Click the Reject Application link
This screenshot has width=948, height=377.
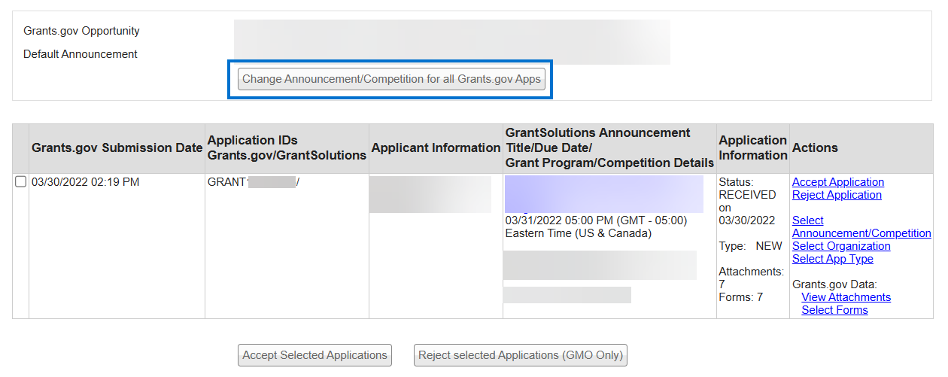click(x=837, y=195)
